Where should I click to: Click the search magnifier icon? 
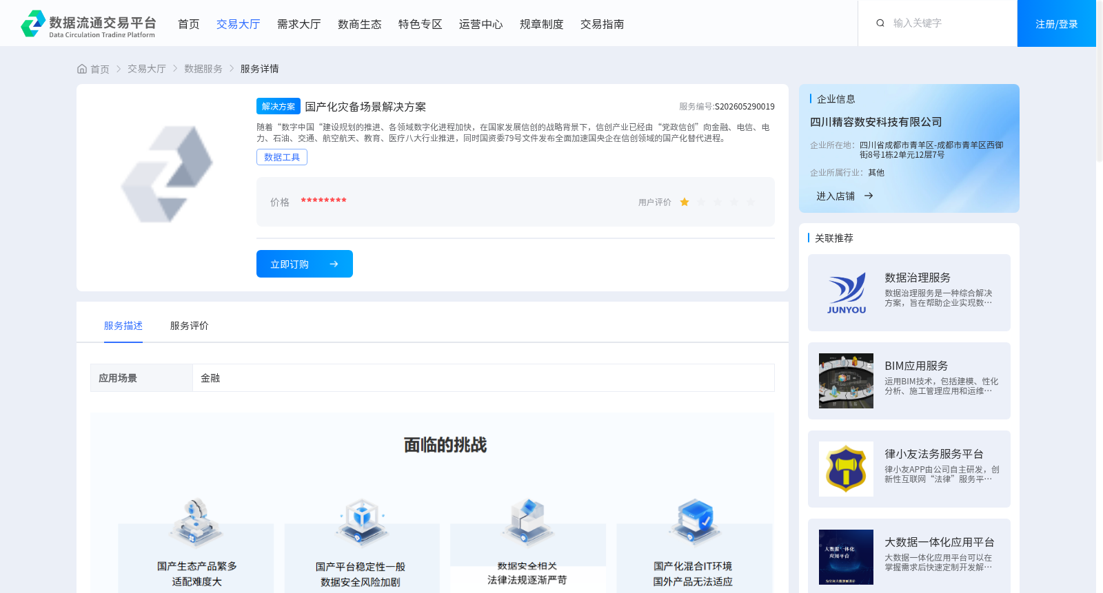(880, 23)
